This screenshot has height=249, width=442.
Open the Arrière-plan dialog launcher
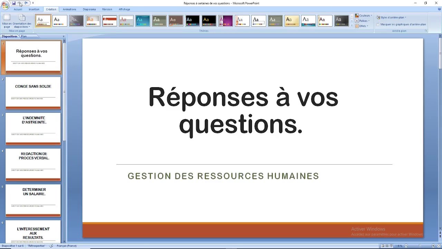coord(426,31)
